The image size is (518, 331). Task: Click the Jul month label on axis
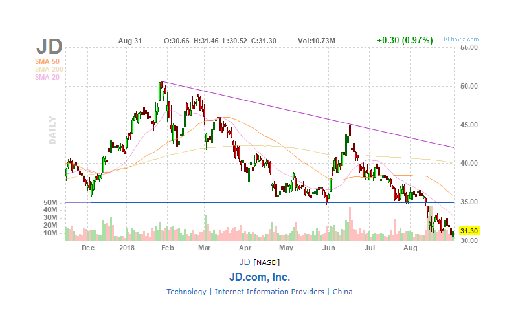click(369, 248)
